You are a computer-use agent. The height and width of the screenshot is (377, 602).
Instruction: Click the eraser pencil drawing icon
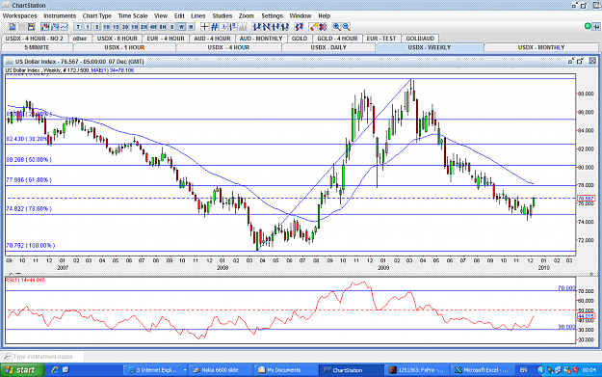click(314, 27)
